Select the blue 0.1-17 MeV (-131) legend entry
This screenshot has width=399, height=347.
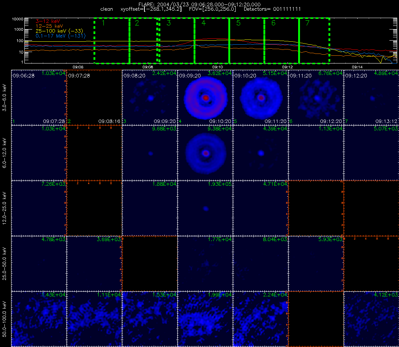click(61, 36)
